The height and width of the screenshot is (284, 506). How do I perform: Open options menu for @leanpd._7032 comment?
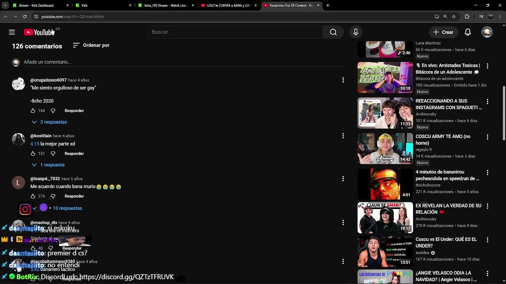343,179
